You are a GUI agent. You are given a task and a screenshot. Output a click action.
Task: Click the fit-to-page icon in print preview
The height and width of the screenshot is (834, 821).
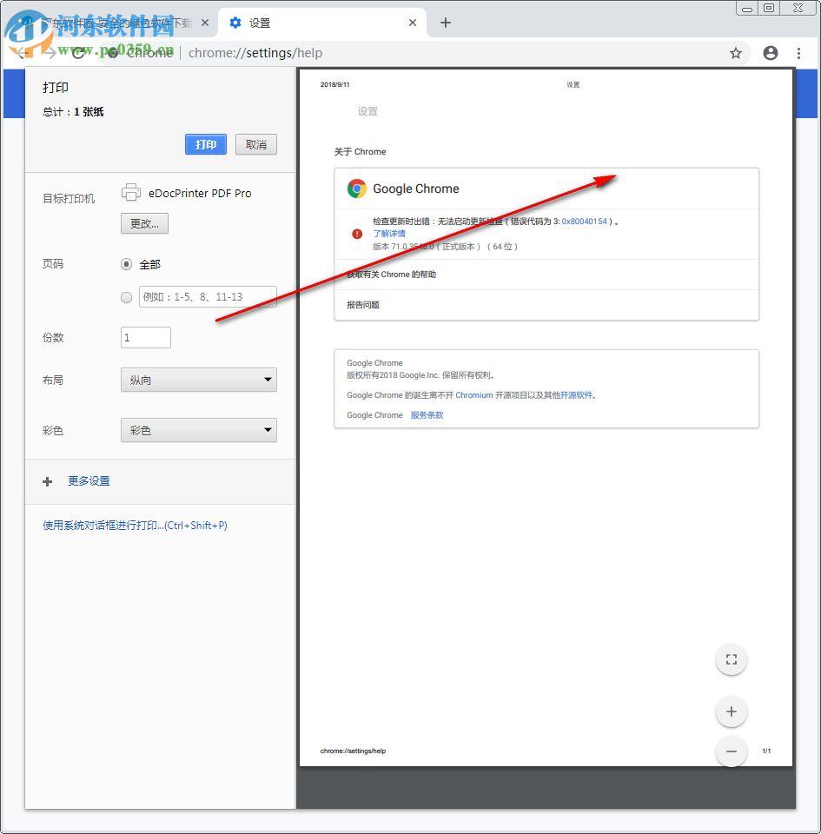(731, 659)
